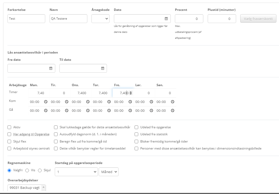
Task: Click the Vælg fraværskonti button
Action: pyautogui.click(x=258, y=19)
